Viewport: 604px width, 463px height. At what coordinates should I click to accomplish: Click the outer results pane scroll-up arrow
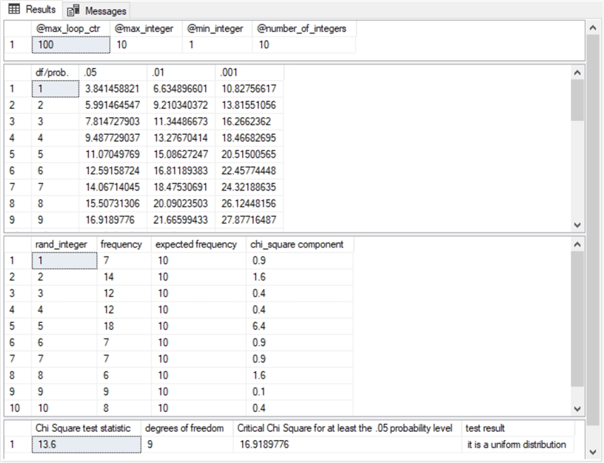point(592,27)
